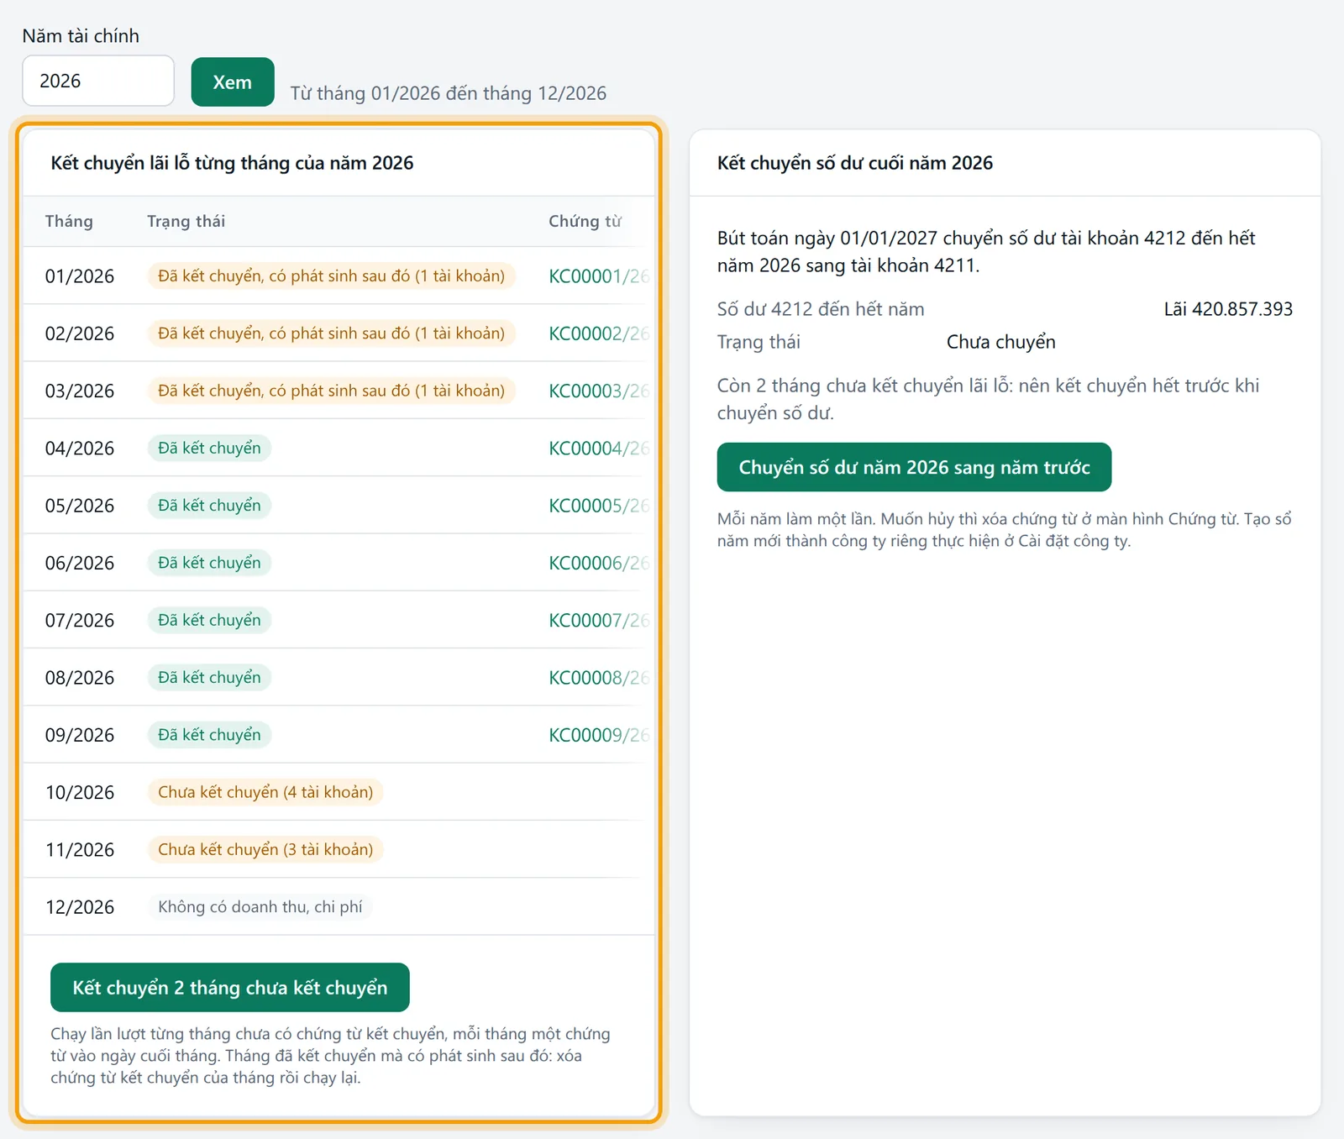
Task: Click heading Kết chuyển số dư cuối năm 2026
Action: 855,163
